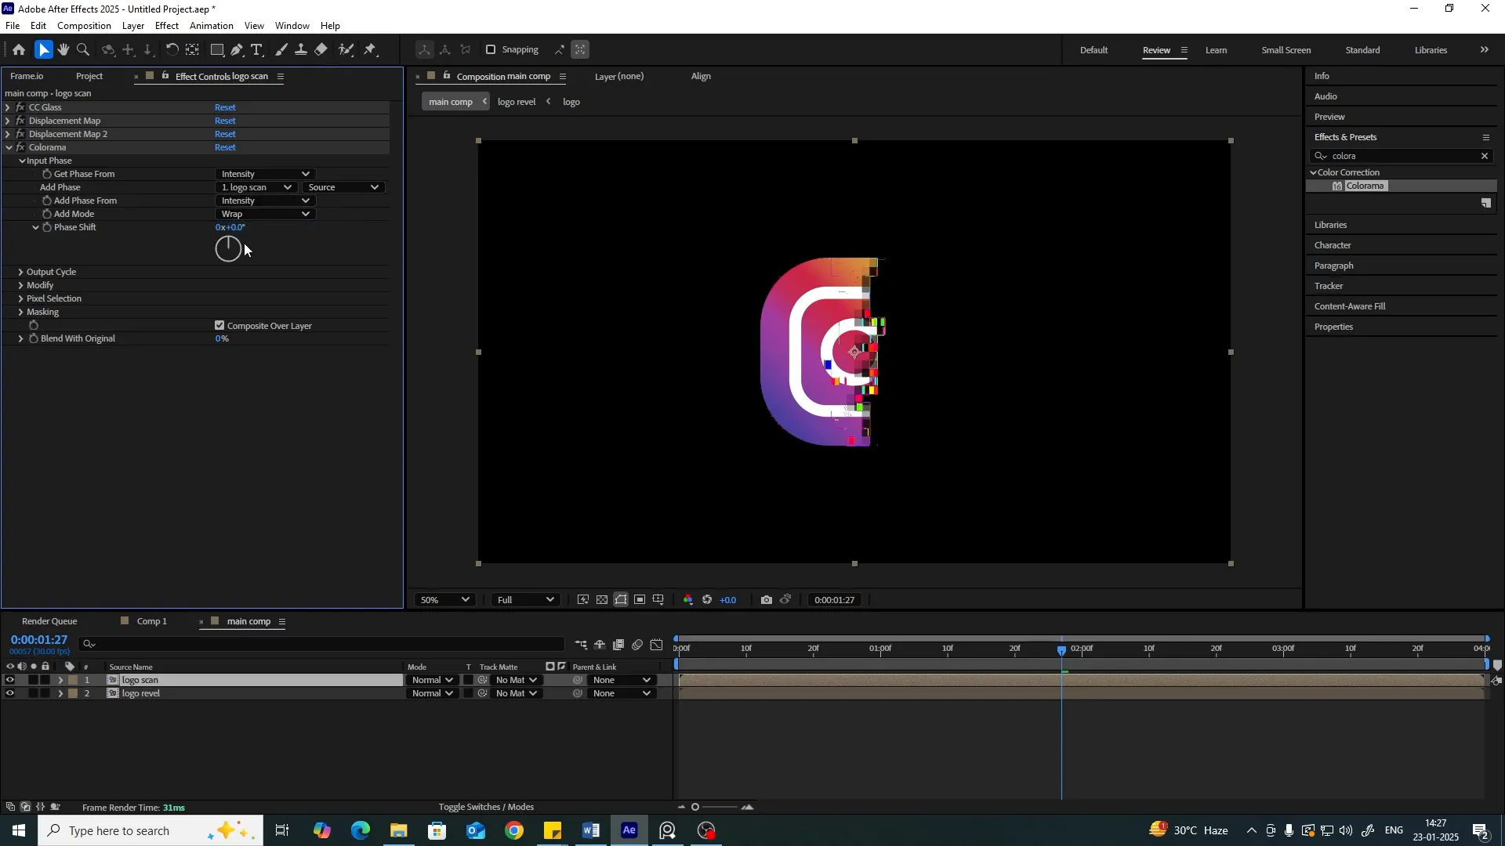Toggle the Snapping checkbox
Image resolution: width=1505 pixels, height=846 pixels.
(x=491, y=49)
